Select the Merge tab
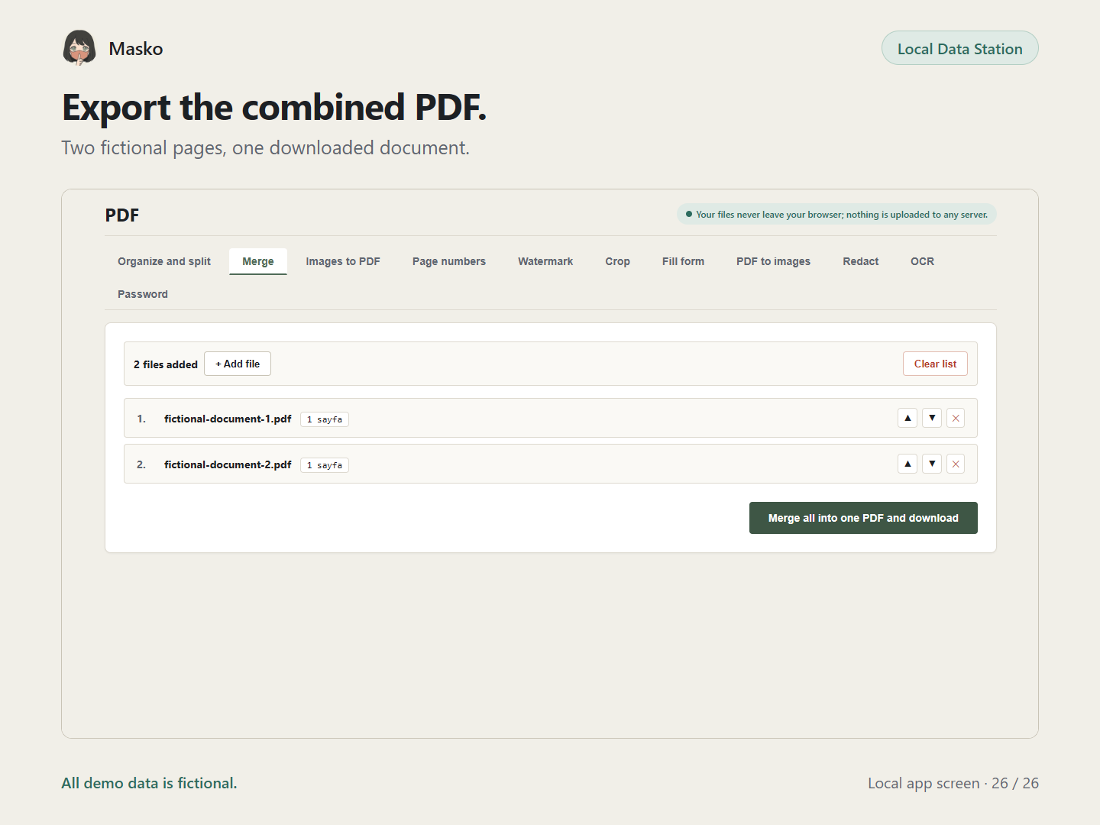Viewport: 1100px width, 825px height. 258,261
